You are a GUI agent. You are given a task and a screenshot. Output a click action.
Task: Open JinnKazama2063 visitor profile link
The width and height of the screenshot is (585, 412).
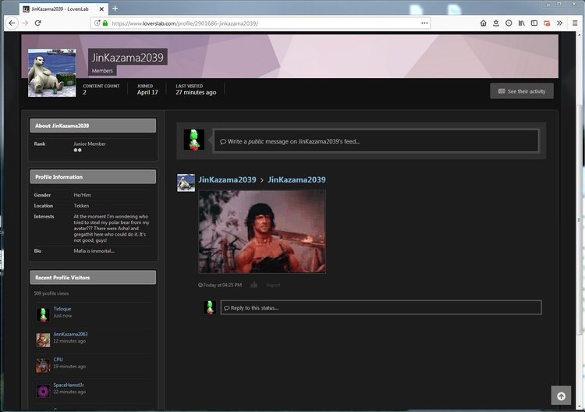pyautogui.click(x=70, y=334)
